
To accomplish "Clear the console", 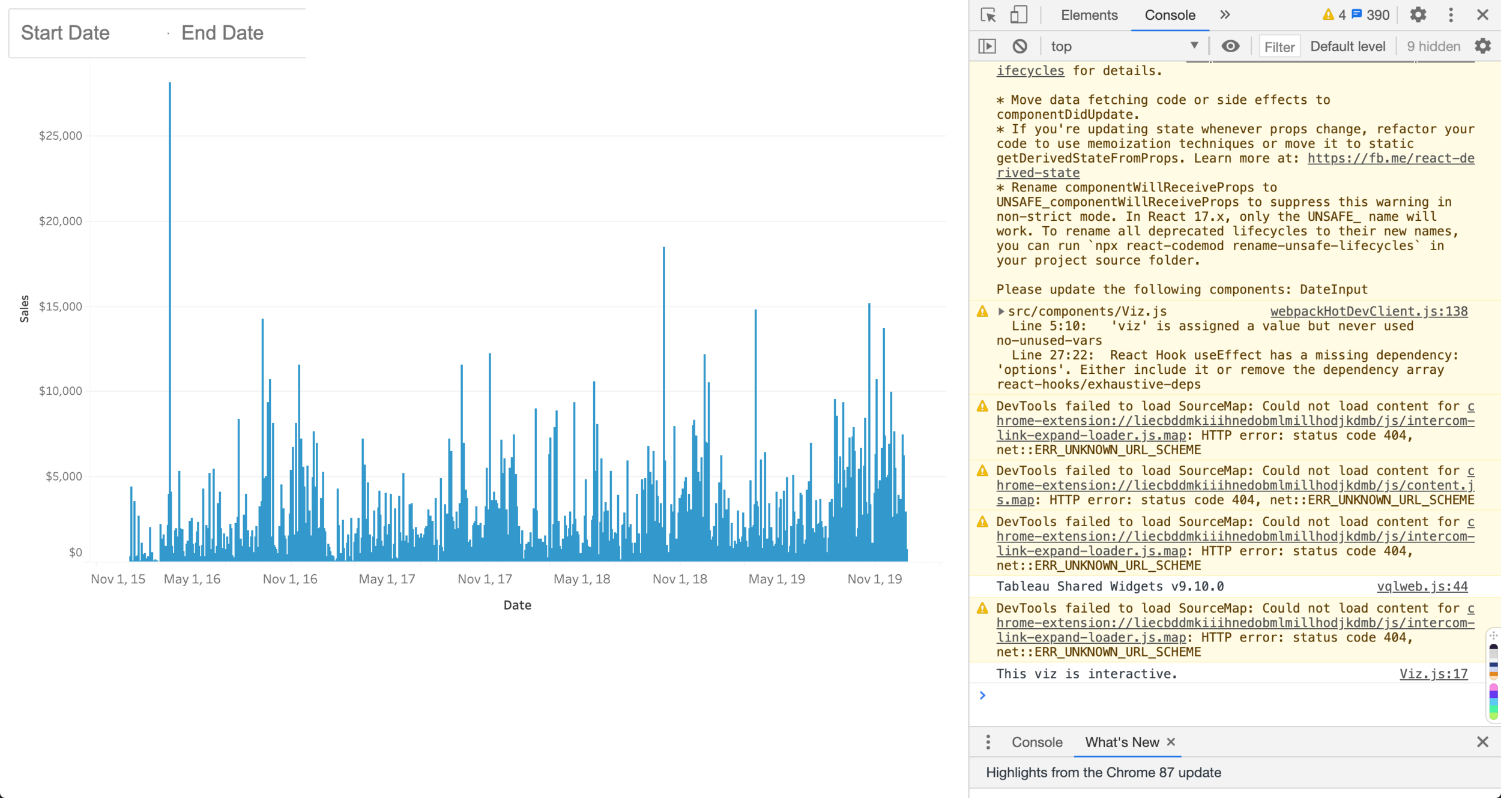I will click(1019, 46).
